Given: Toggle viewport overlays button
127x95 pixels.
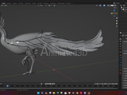Looking at the screenshot, I should coord(104,6).
